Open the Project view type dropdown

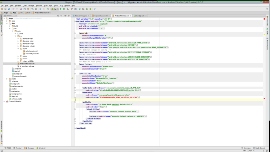pos(10,16)
